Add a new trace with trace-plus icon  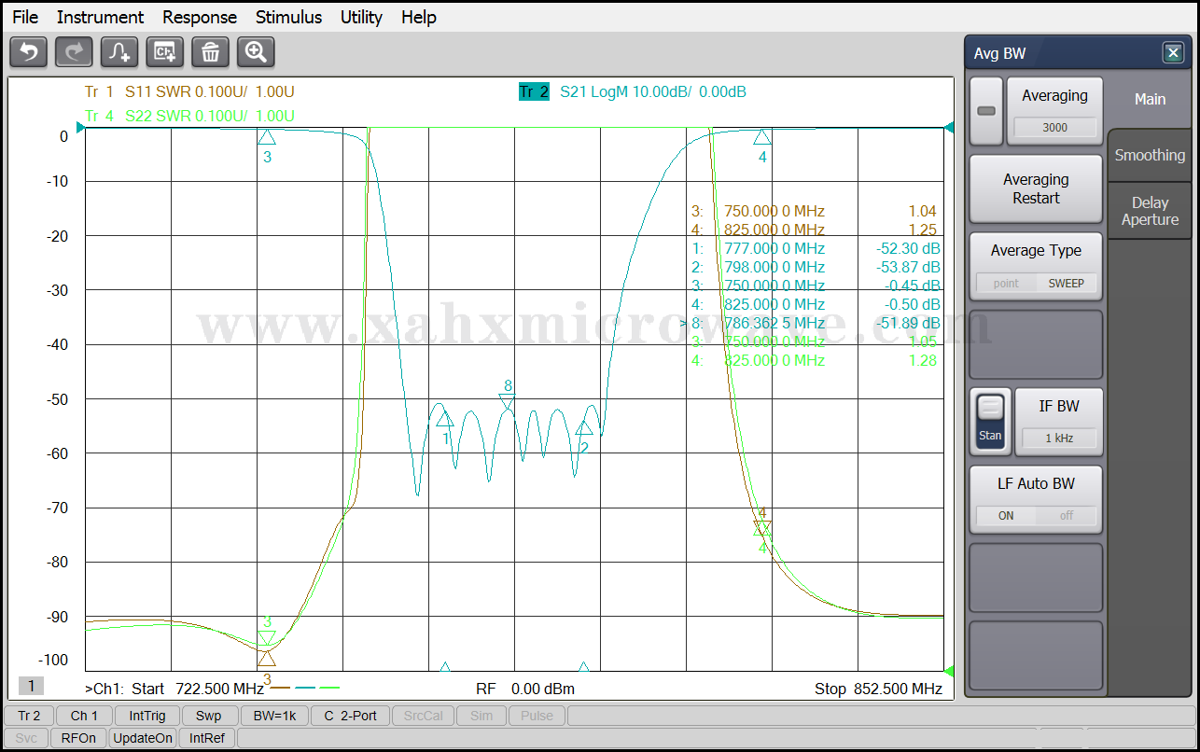(119, 52)
